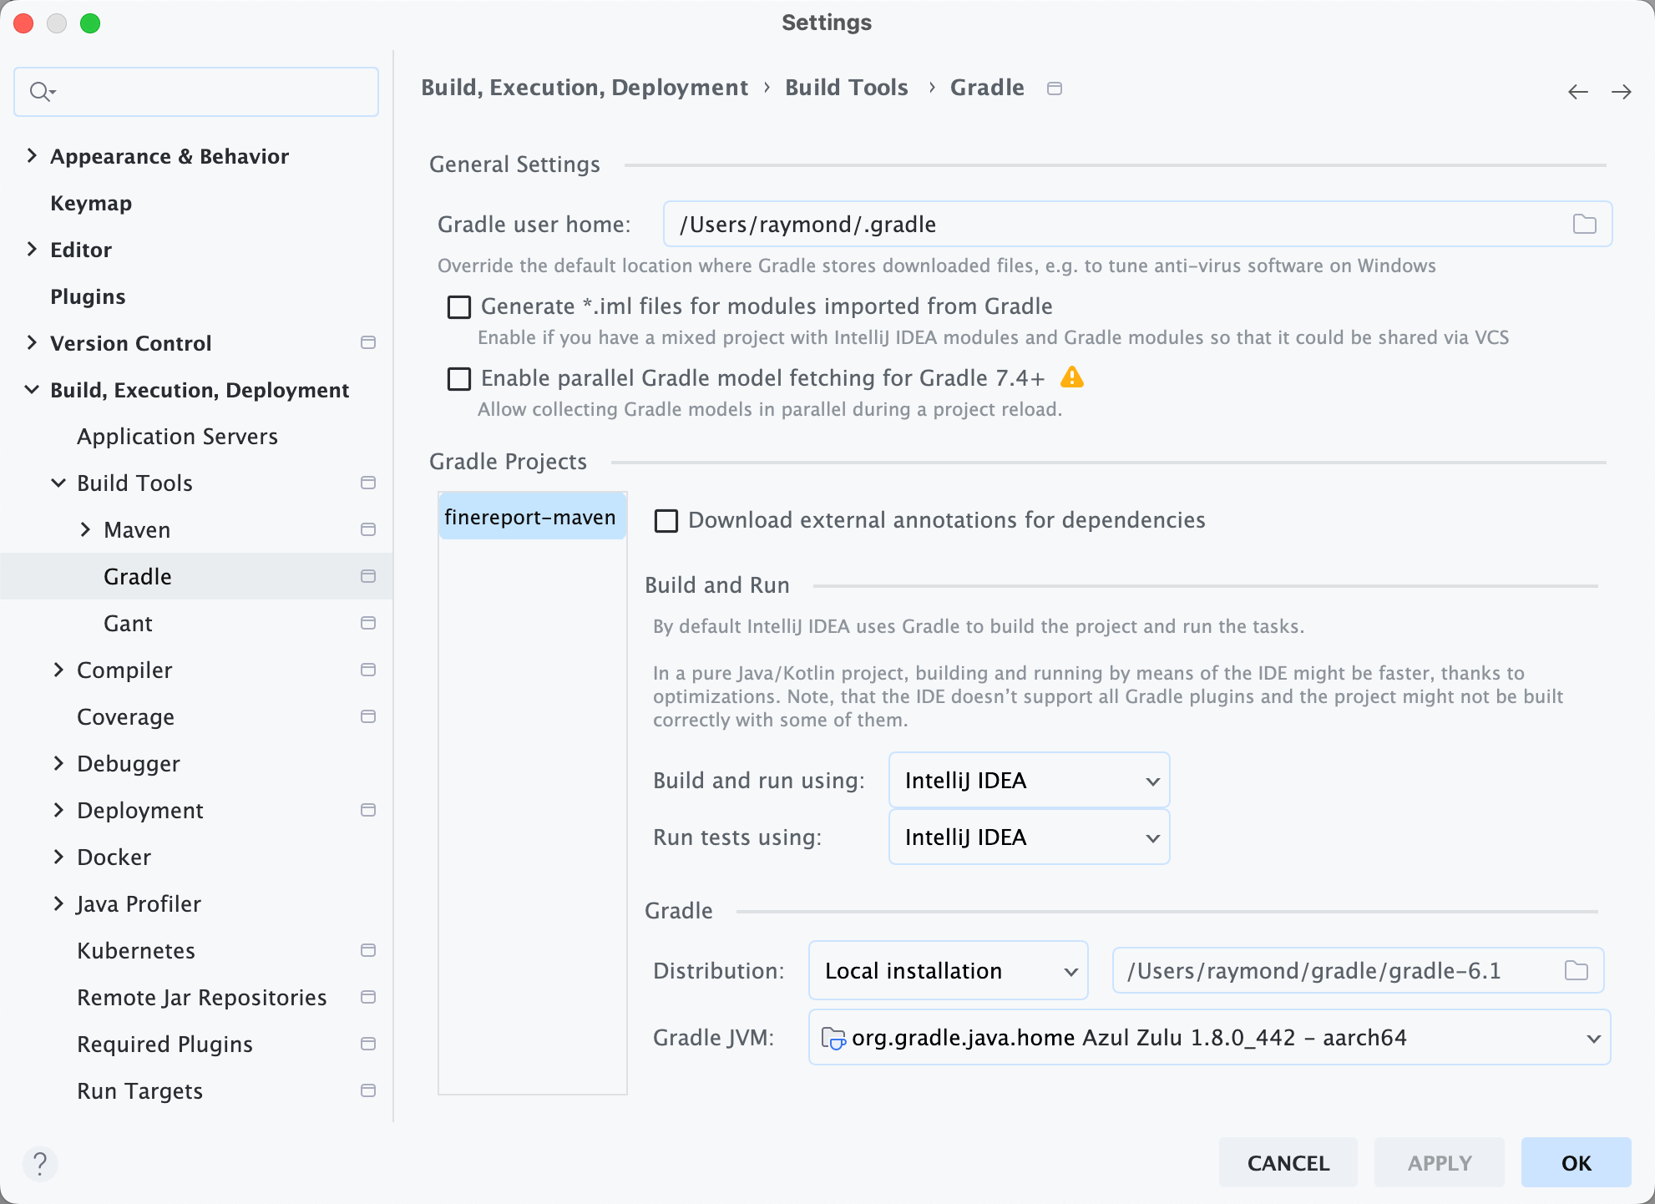Click the back navigation arrow

[x=1577, y=92]
